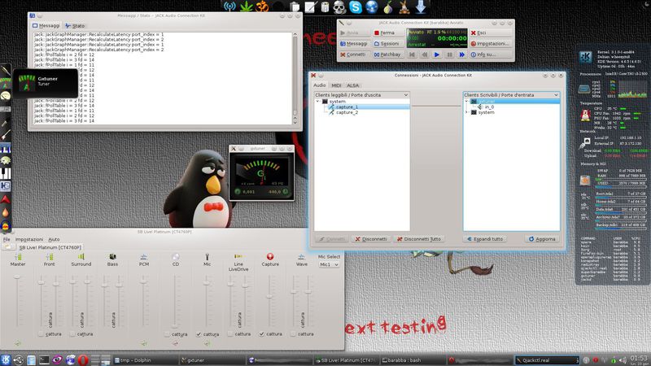Open the Aiuto menu in the mixer
This screenshot has height=366, width=651.
point(54,239)
